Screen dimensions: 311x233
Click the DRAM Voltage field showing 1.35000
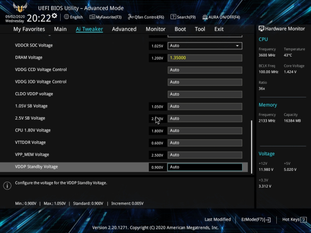coord(205,58)
